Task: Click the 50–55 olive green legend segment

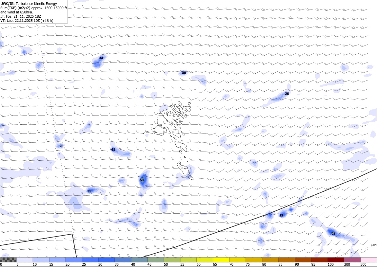Action: point(172,260)
